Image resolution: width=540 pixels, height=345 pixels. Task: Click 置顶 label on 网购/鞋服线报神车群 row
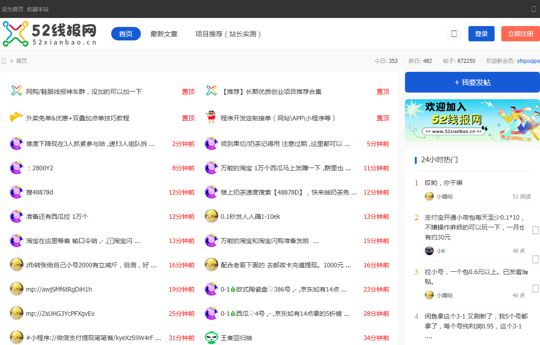pos(188,92)
